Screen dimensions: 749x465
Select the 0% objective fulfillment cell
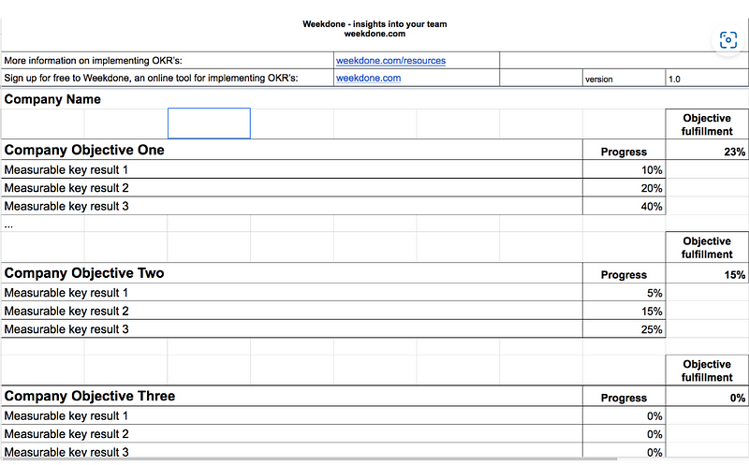click(707, 398)
